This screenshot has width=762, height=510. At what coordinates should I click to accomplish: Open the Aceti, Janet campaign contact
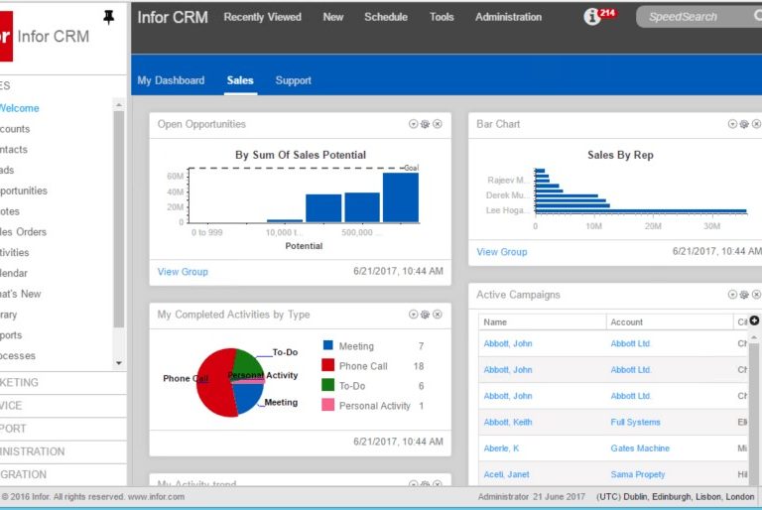(x=506, y=474)
